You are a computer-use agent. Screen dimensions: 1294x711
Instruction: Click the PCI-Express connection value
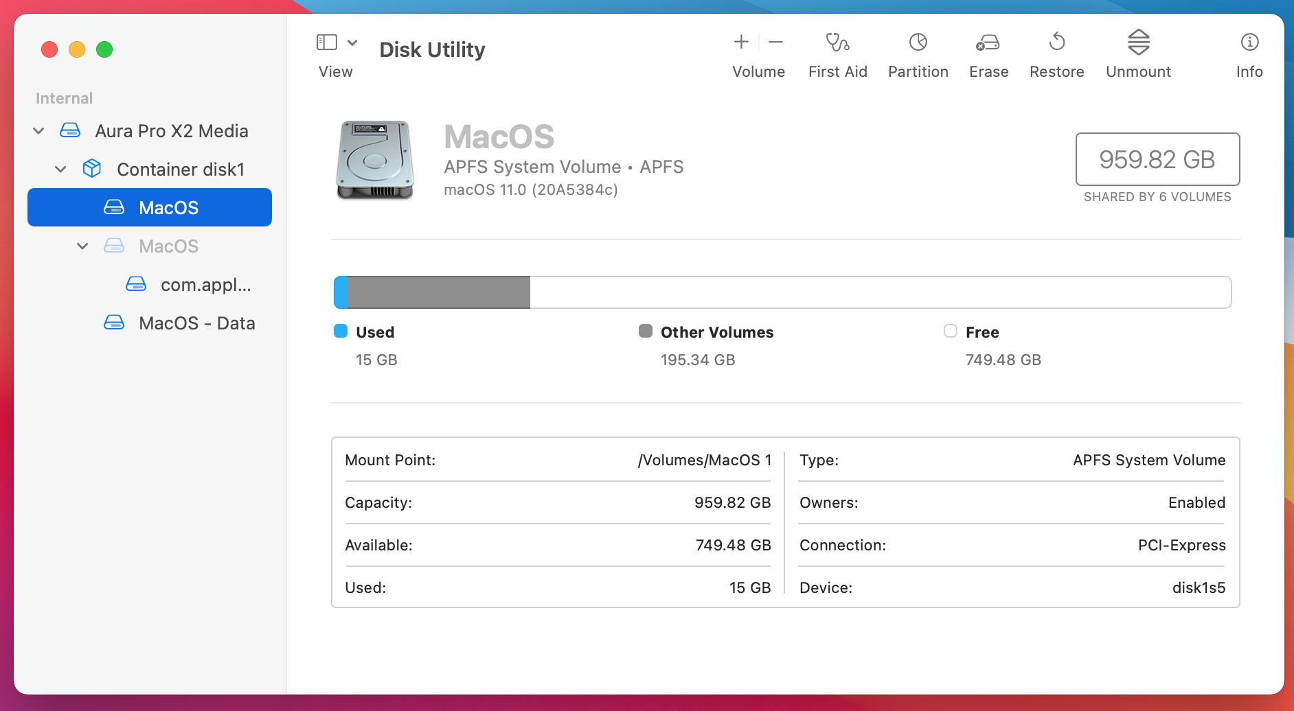point(1182,545)
